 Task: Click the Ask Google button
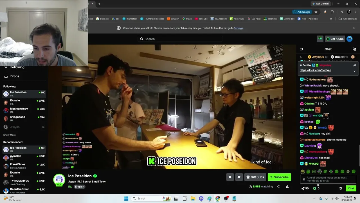point(302,12)
